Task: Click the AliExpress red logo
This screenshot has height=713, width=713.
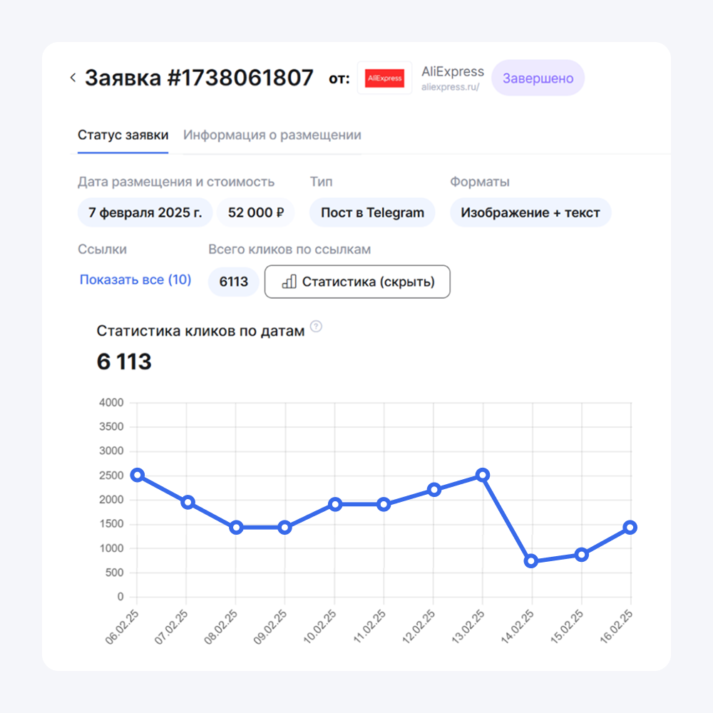Action: pyautogui.click(x=384, y=78)
